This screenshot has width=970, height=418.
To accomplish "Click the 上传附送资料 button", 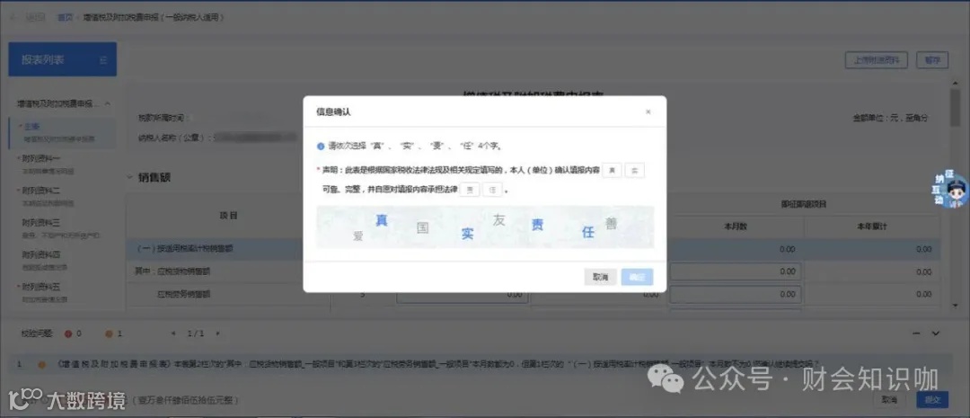I will point(877,60).
